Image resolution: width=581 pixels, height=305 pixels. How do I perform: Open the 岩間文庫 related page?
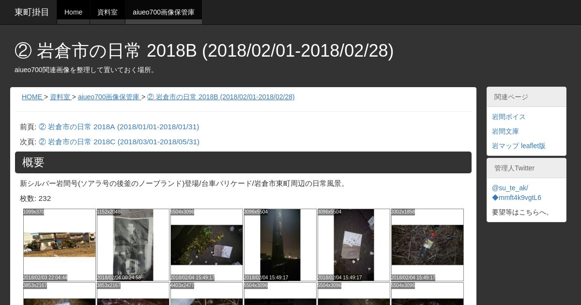point(505,131)
